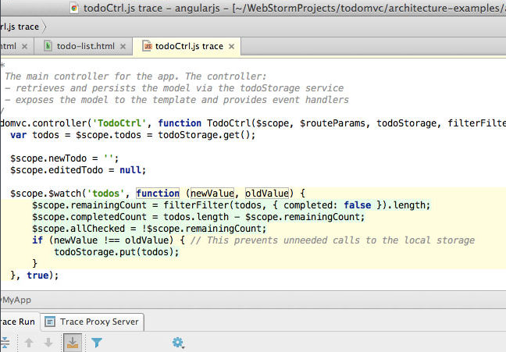Select the Trace Run tab

coord(17,321)
